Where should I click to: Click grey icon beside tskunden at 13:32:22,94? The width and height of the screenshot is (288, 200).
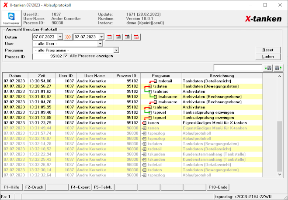tap(144, 154)
